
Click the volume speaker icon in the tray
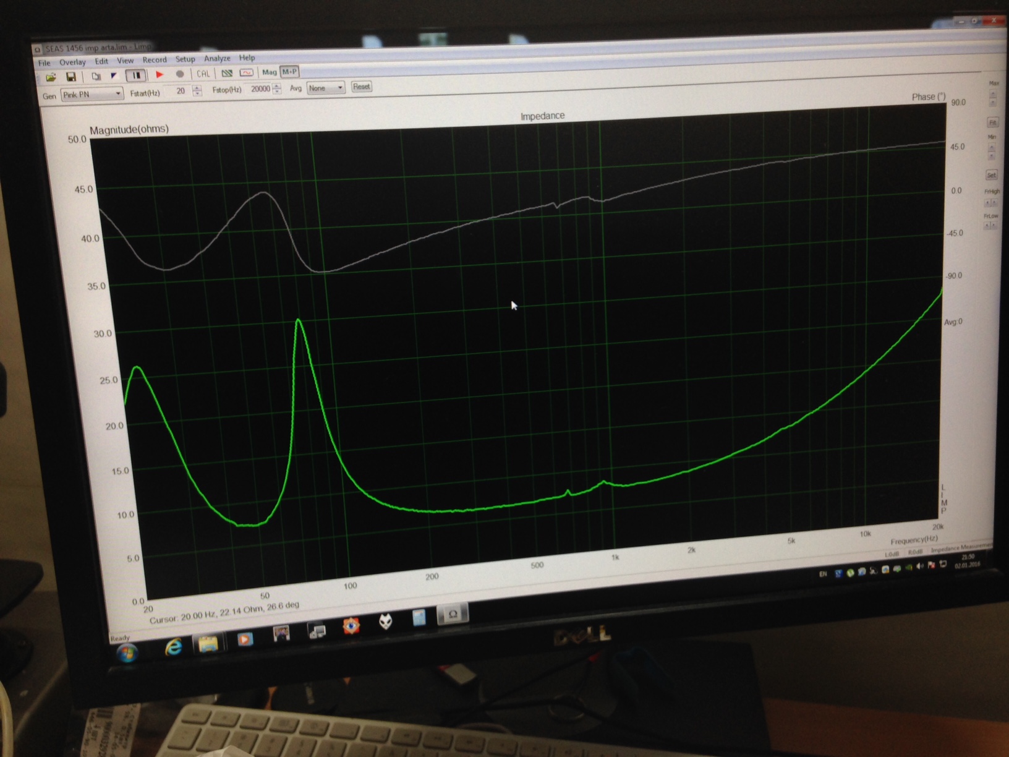pos(921,566)
